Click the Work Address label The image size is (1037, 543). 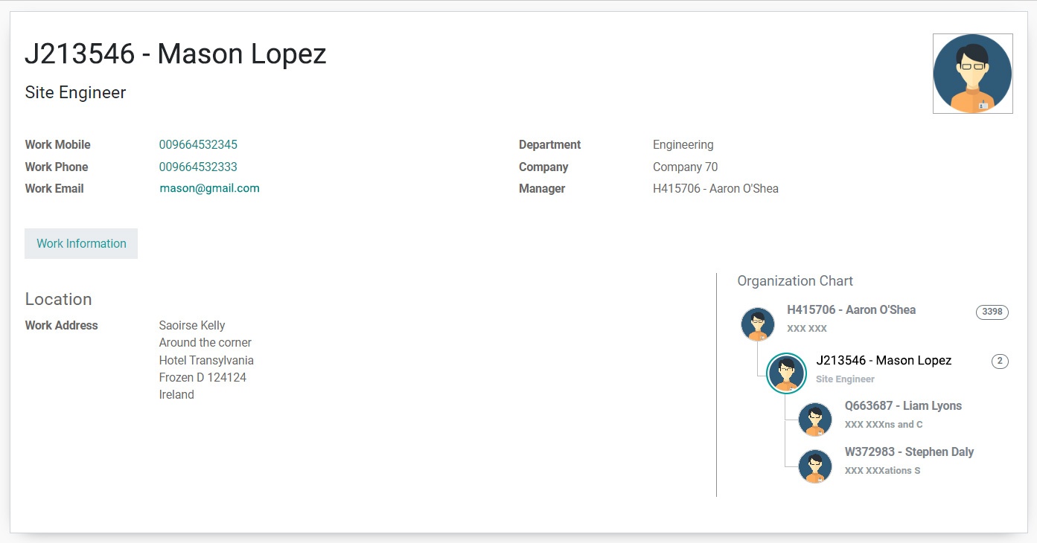pyautogui.click(x=61, y=325)
